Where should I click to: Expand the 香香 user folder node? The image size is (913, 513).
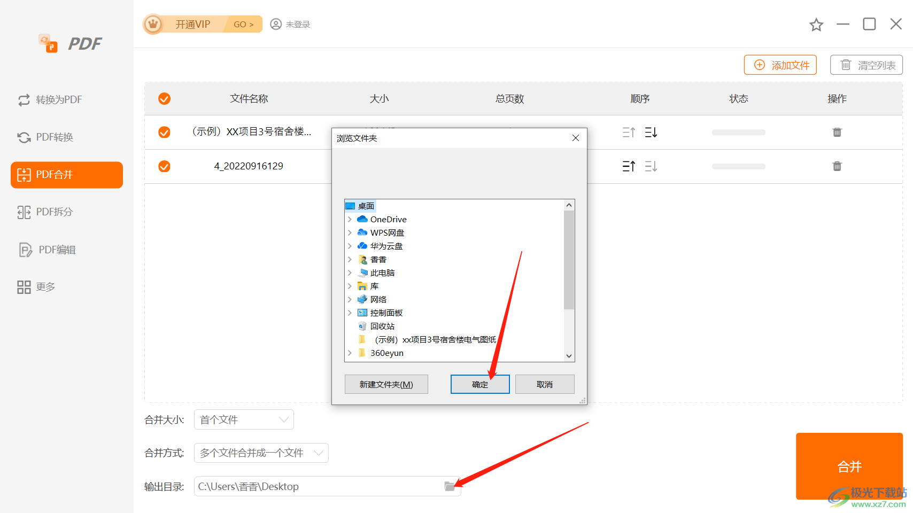350,259
